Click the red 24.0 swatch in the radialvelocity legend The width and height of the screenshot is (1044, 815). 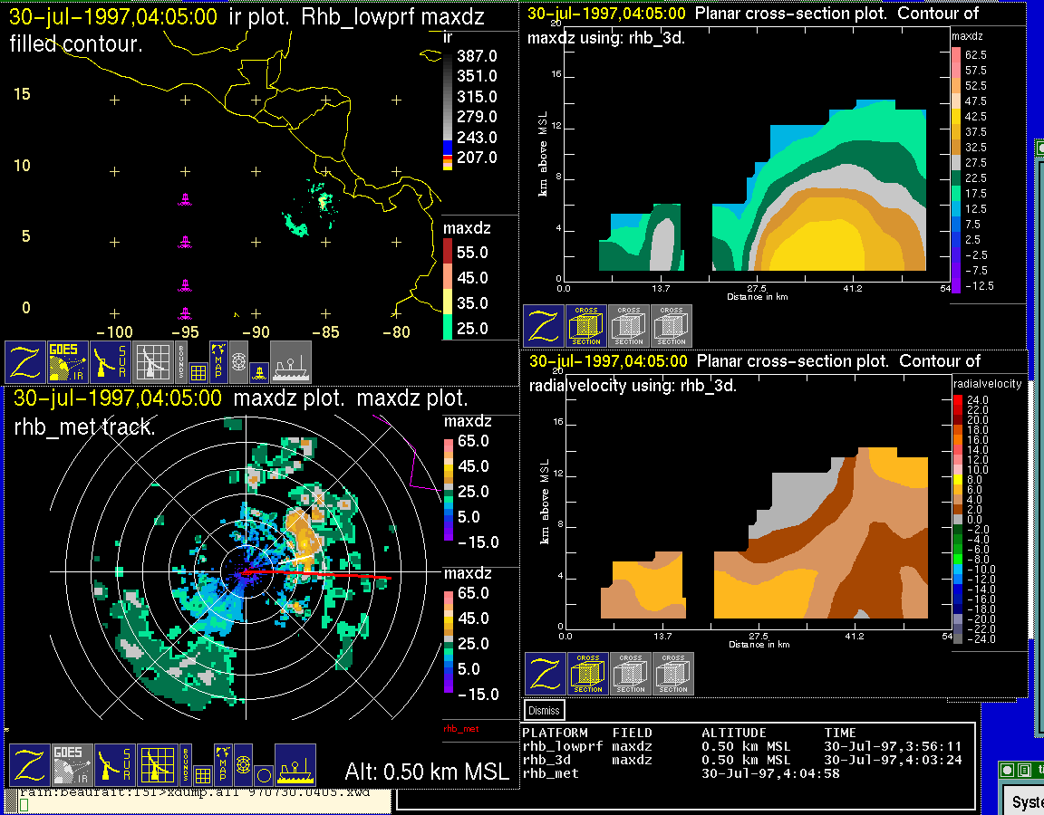pos(958,399)
